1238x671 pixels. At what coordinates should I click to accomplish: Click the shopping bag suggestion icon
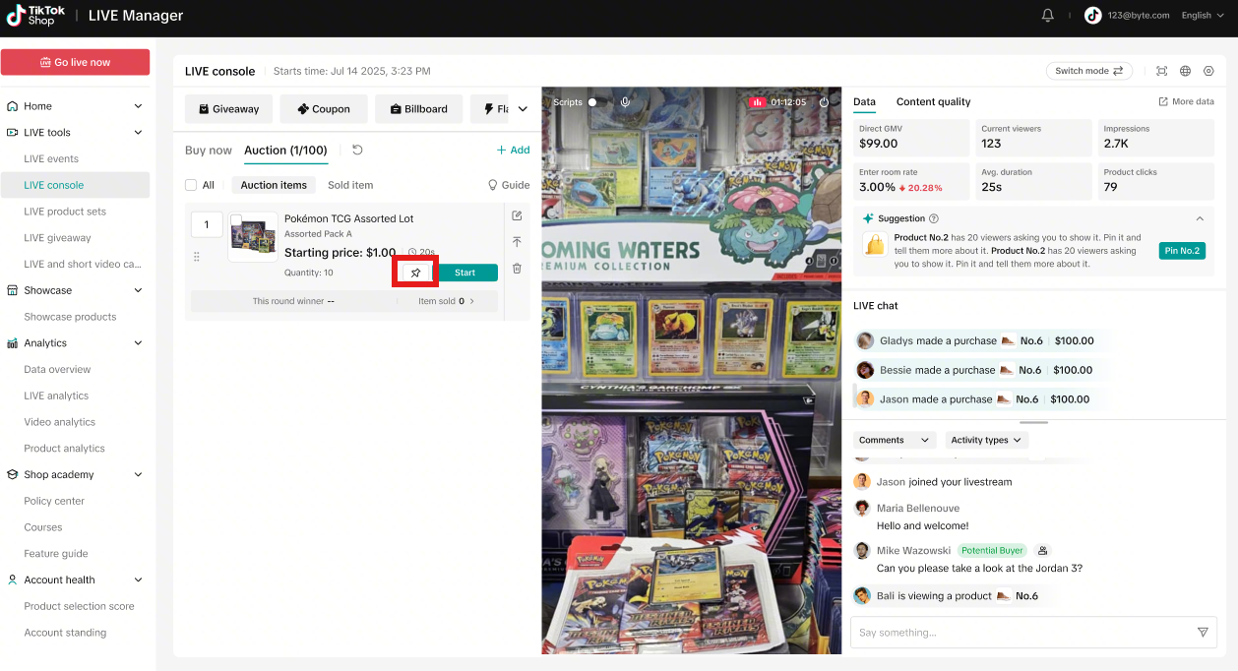click(x=874, y=245)
